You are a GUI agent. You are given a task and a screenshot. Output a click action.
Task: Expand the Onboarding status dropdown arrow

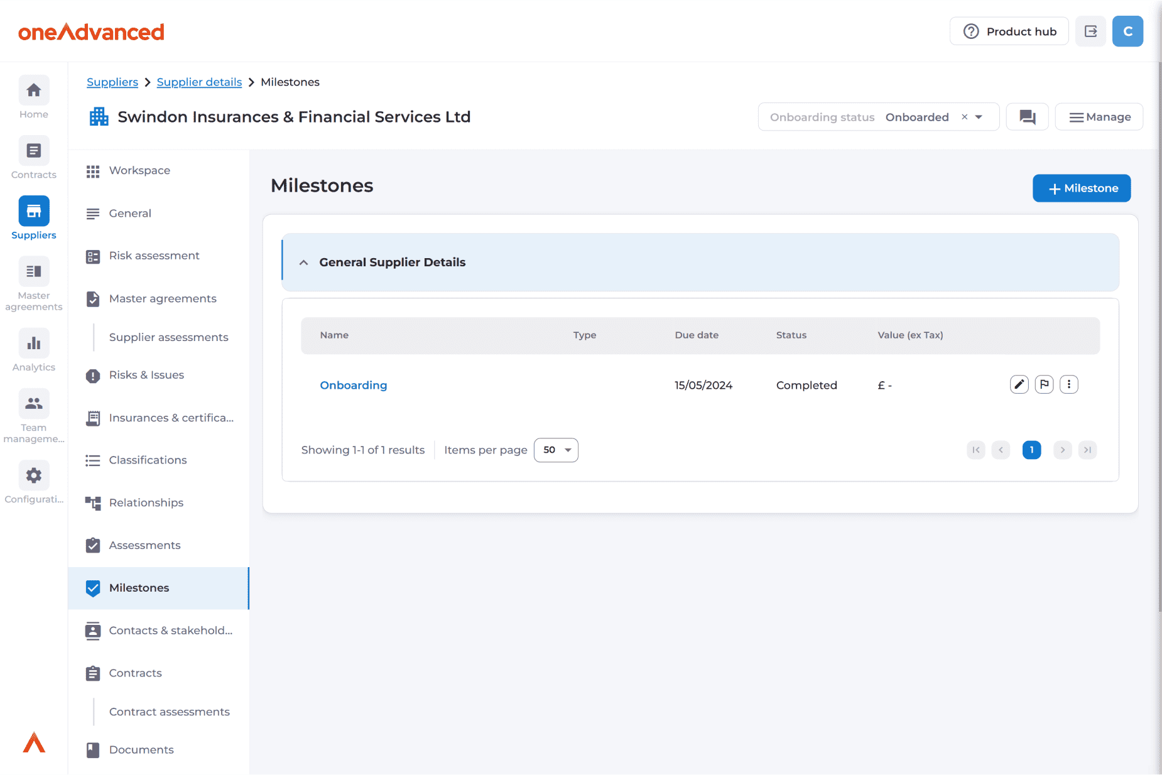[979, 117]
